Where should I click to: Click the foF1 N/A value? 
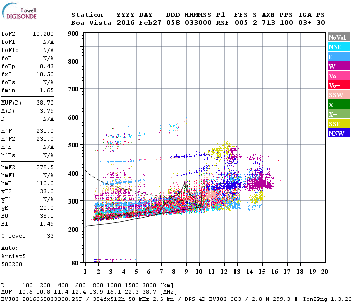click(48, 42)
